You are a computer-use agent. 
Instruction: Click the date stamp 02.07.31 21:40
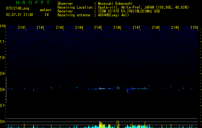[x=20, y=15]
